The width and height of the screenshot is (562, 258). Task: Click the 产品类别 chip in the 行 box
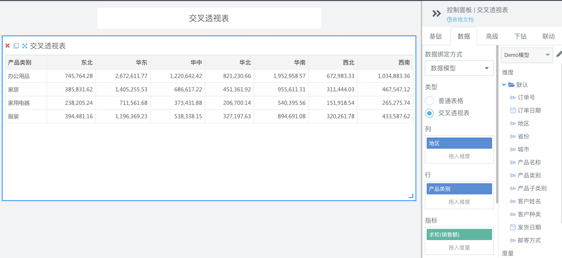(459, 189)
